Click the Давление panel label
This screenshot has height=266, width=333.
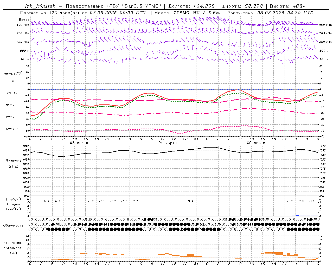[14, 161]
